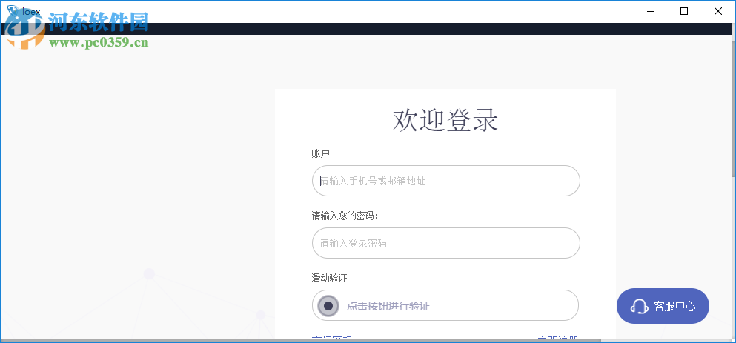The width and height of the screenshot is (736, 343).
Task: Open the 客服中心 customer service button
Action: (x=663, y=307)
